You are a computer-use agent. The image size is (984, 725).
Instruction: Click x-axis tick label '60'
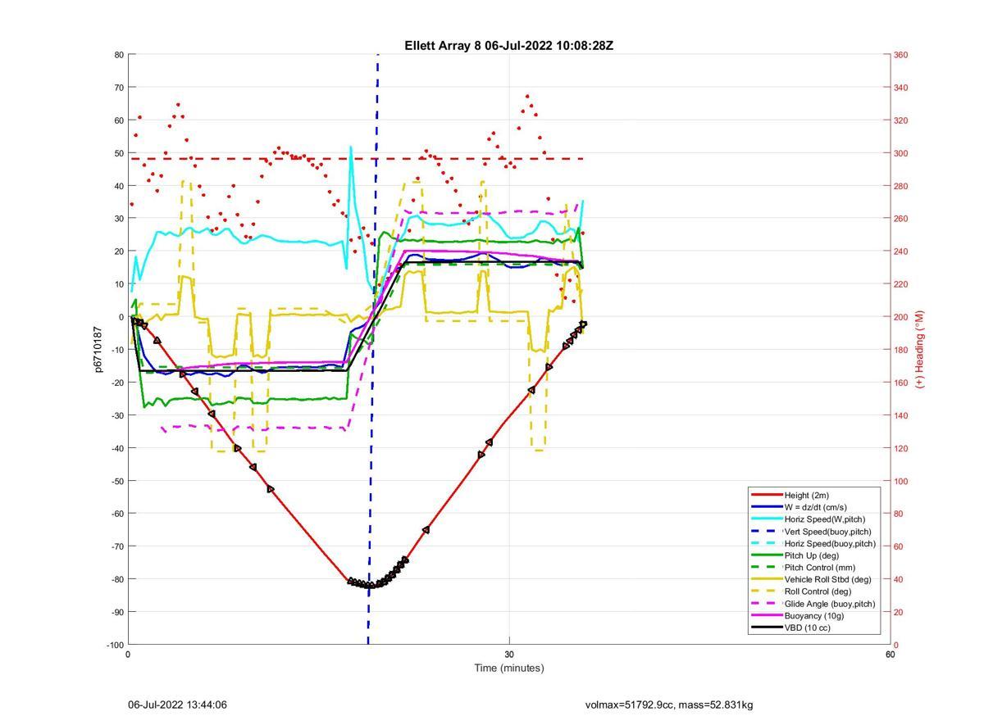click(890, 654)
